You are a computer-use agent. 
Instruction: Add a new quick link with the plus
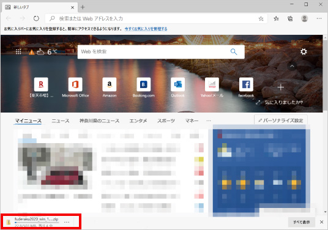(x=280, y=87)
